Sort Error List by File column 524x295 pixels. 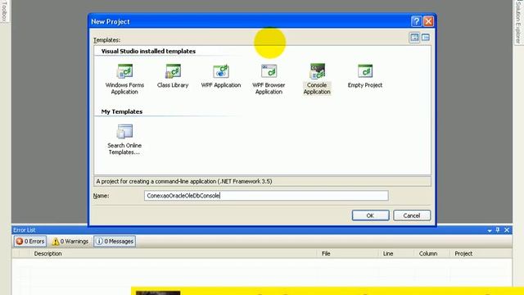point(347,253)
